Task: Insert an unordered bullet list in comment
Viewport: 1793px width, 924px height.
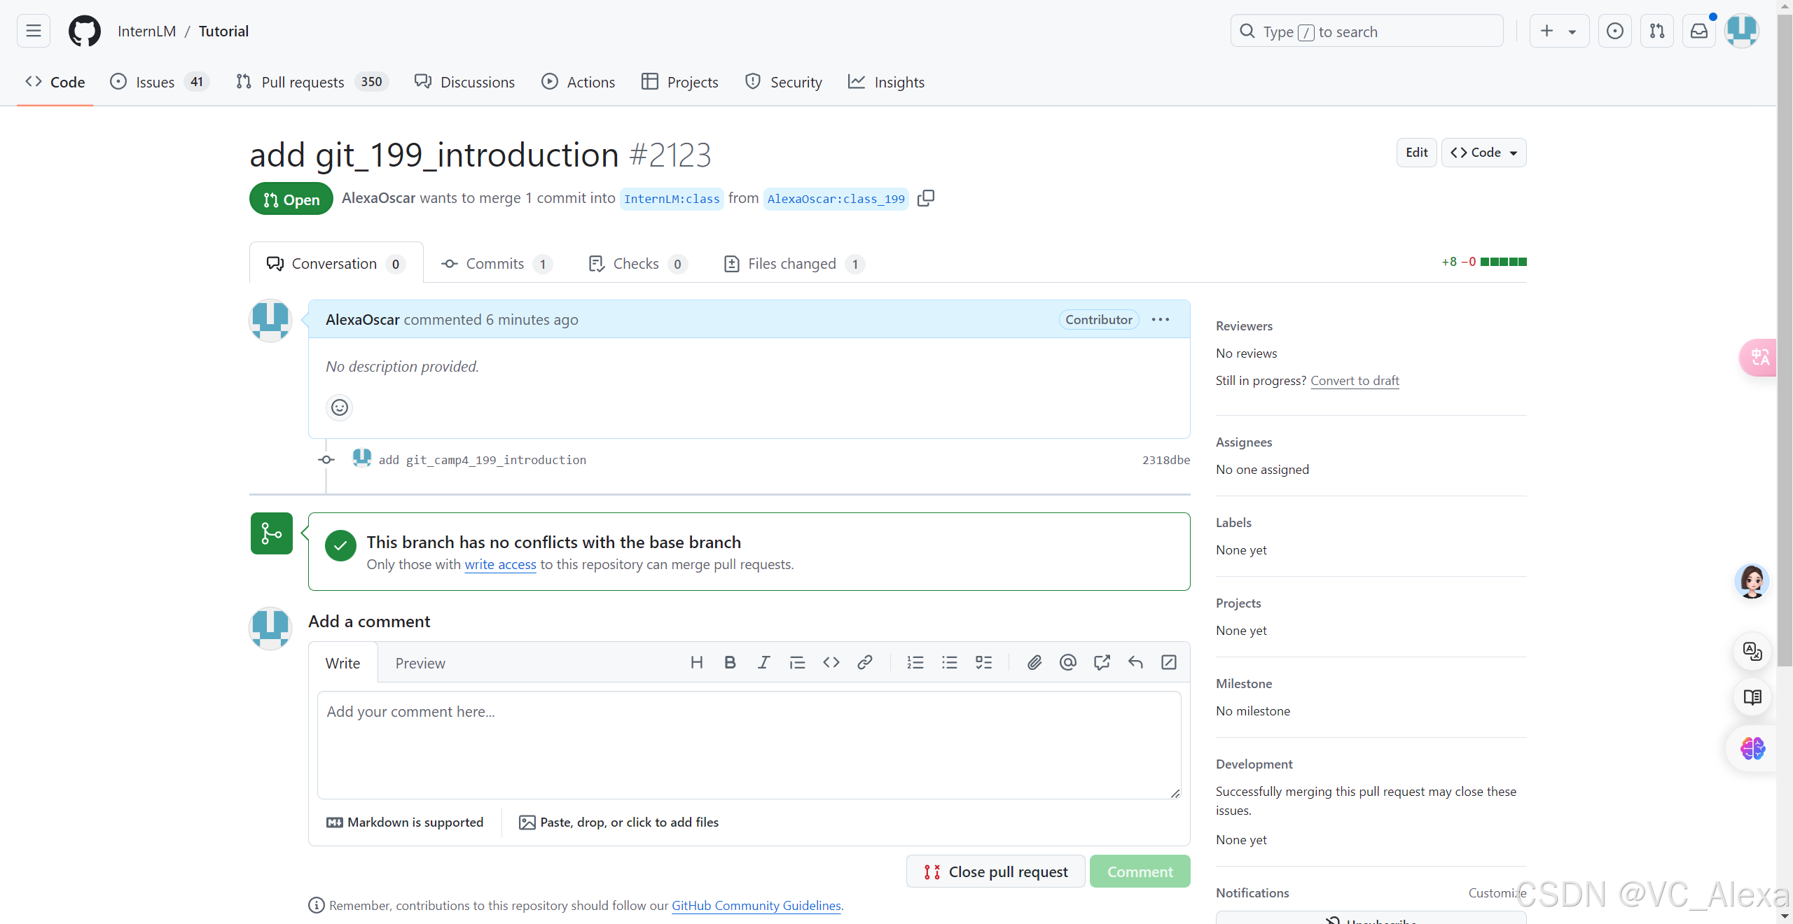Action: pyautogui.click(x=950, y=662)
